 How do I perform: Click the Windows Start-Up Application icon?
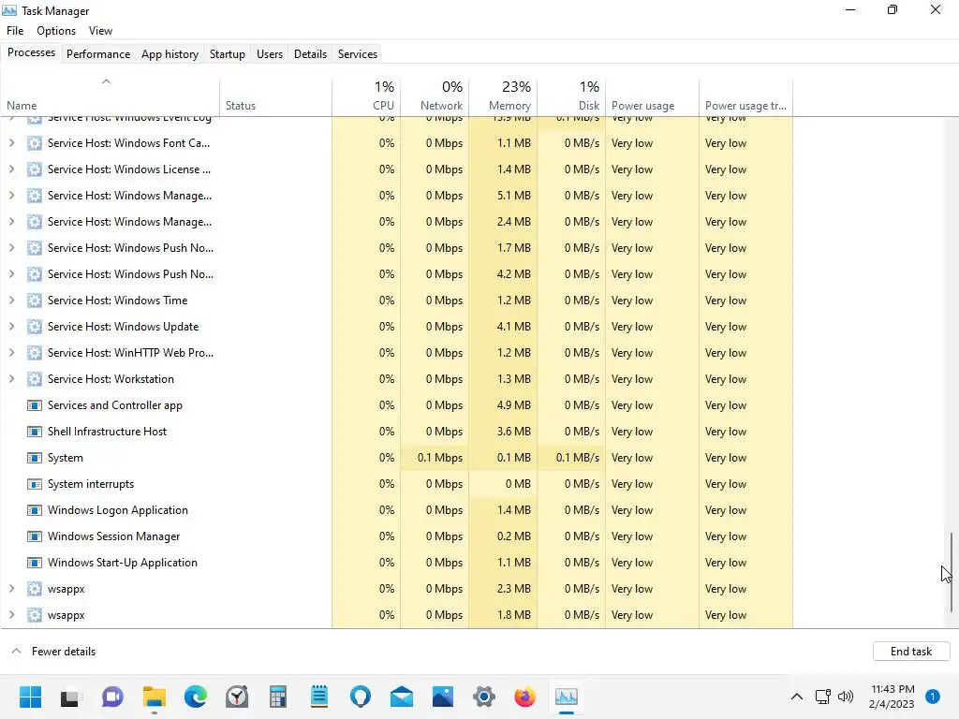pos(35,563)
